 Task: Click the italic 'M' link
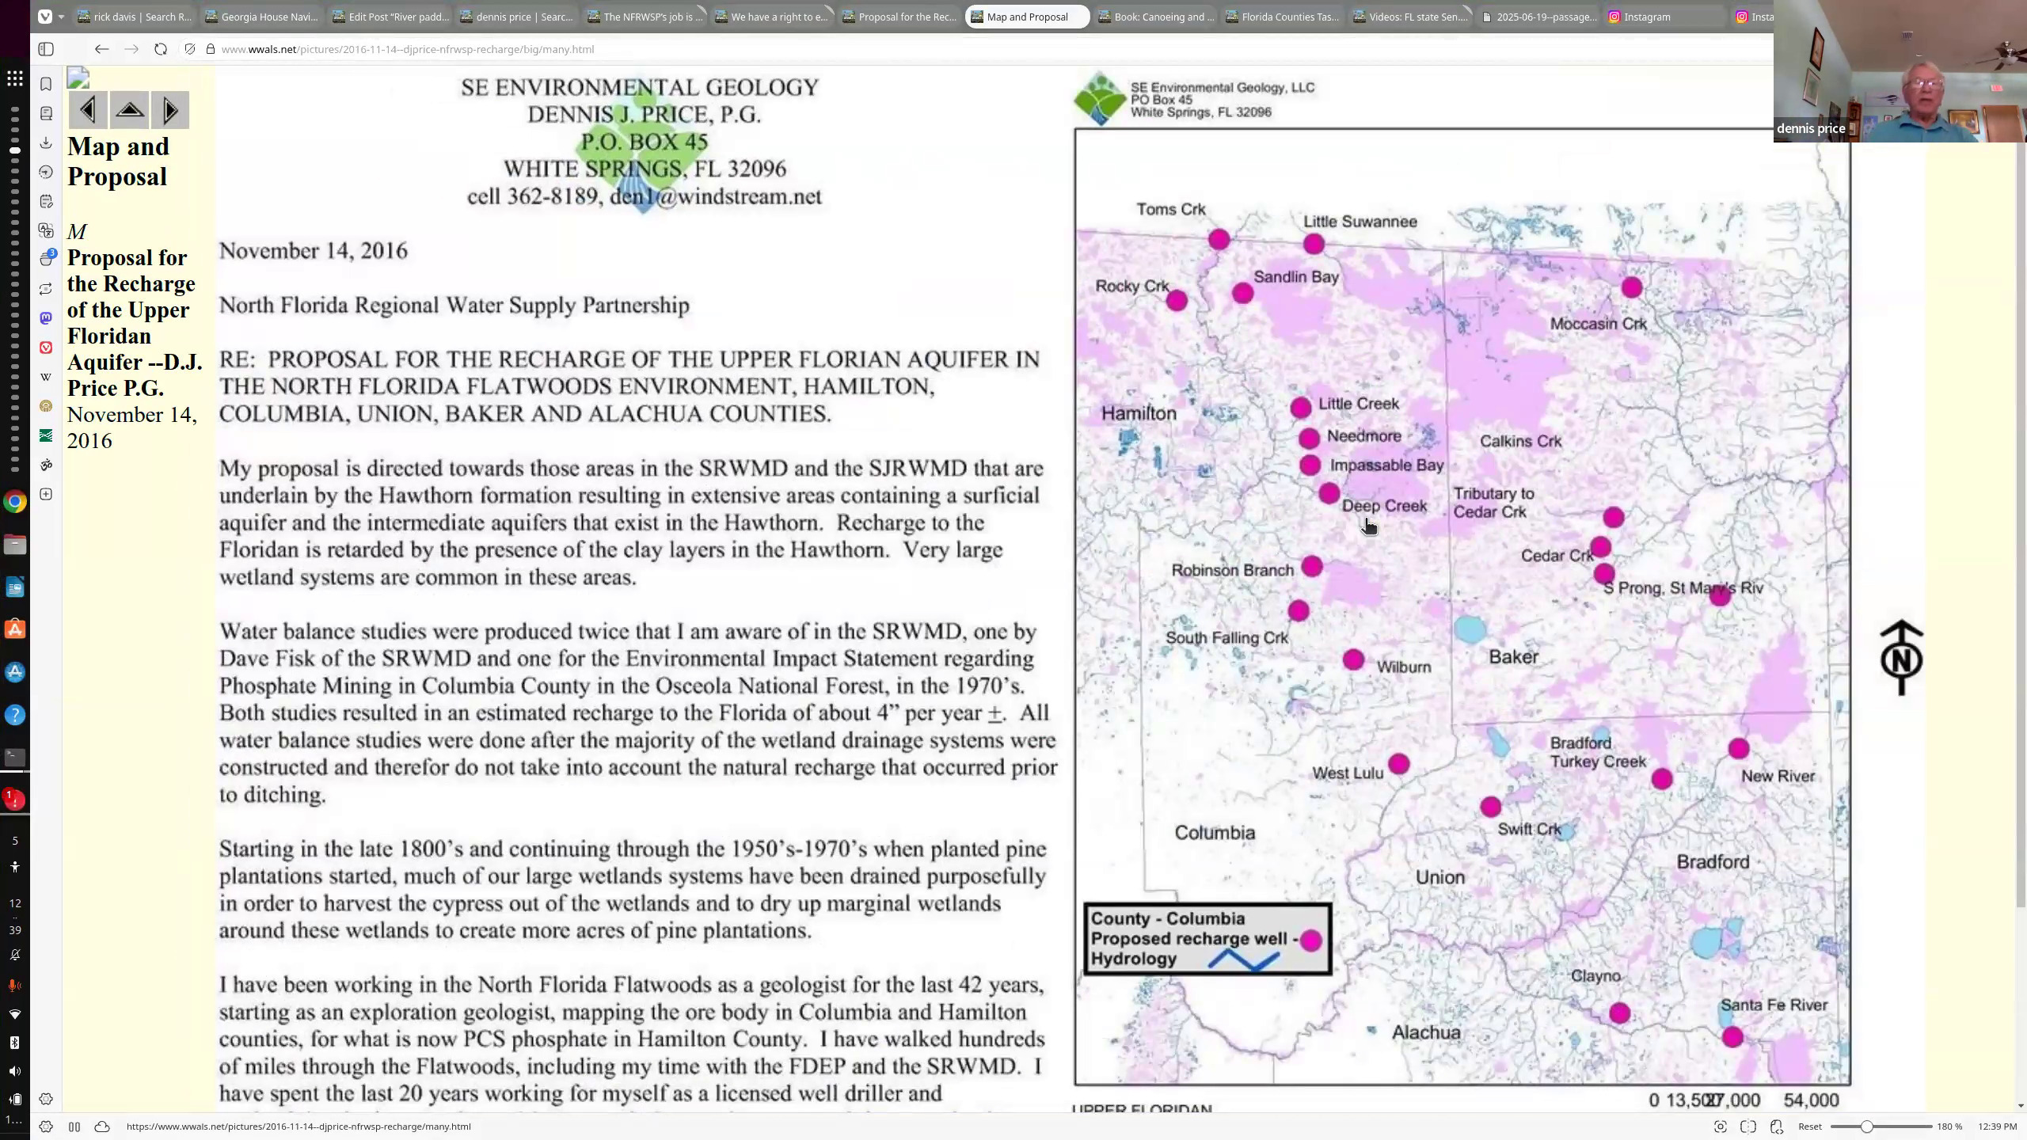click(x=77, y=232)
